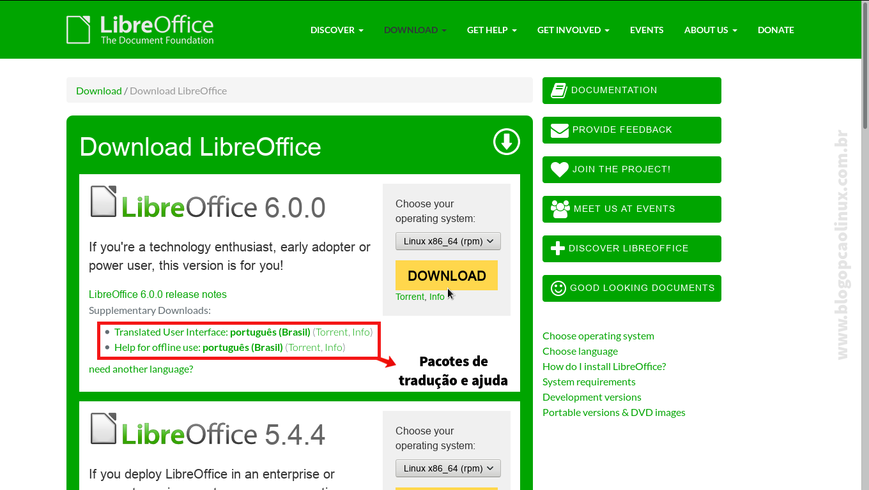Image resolution: width=869 pixels, height=490 pixels.
Task: Open Portable versions & DVD images link
Action: (614, 412)
